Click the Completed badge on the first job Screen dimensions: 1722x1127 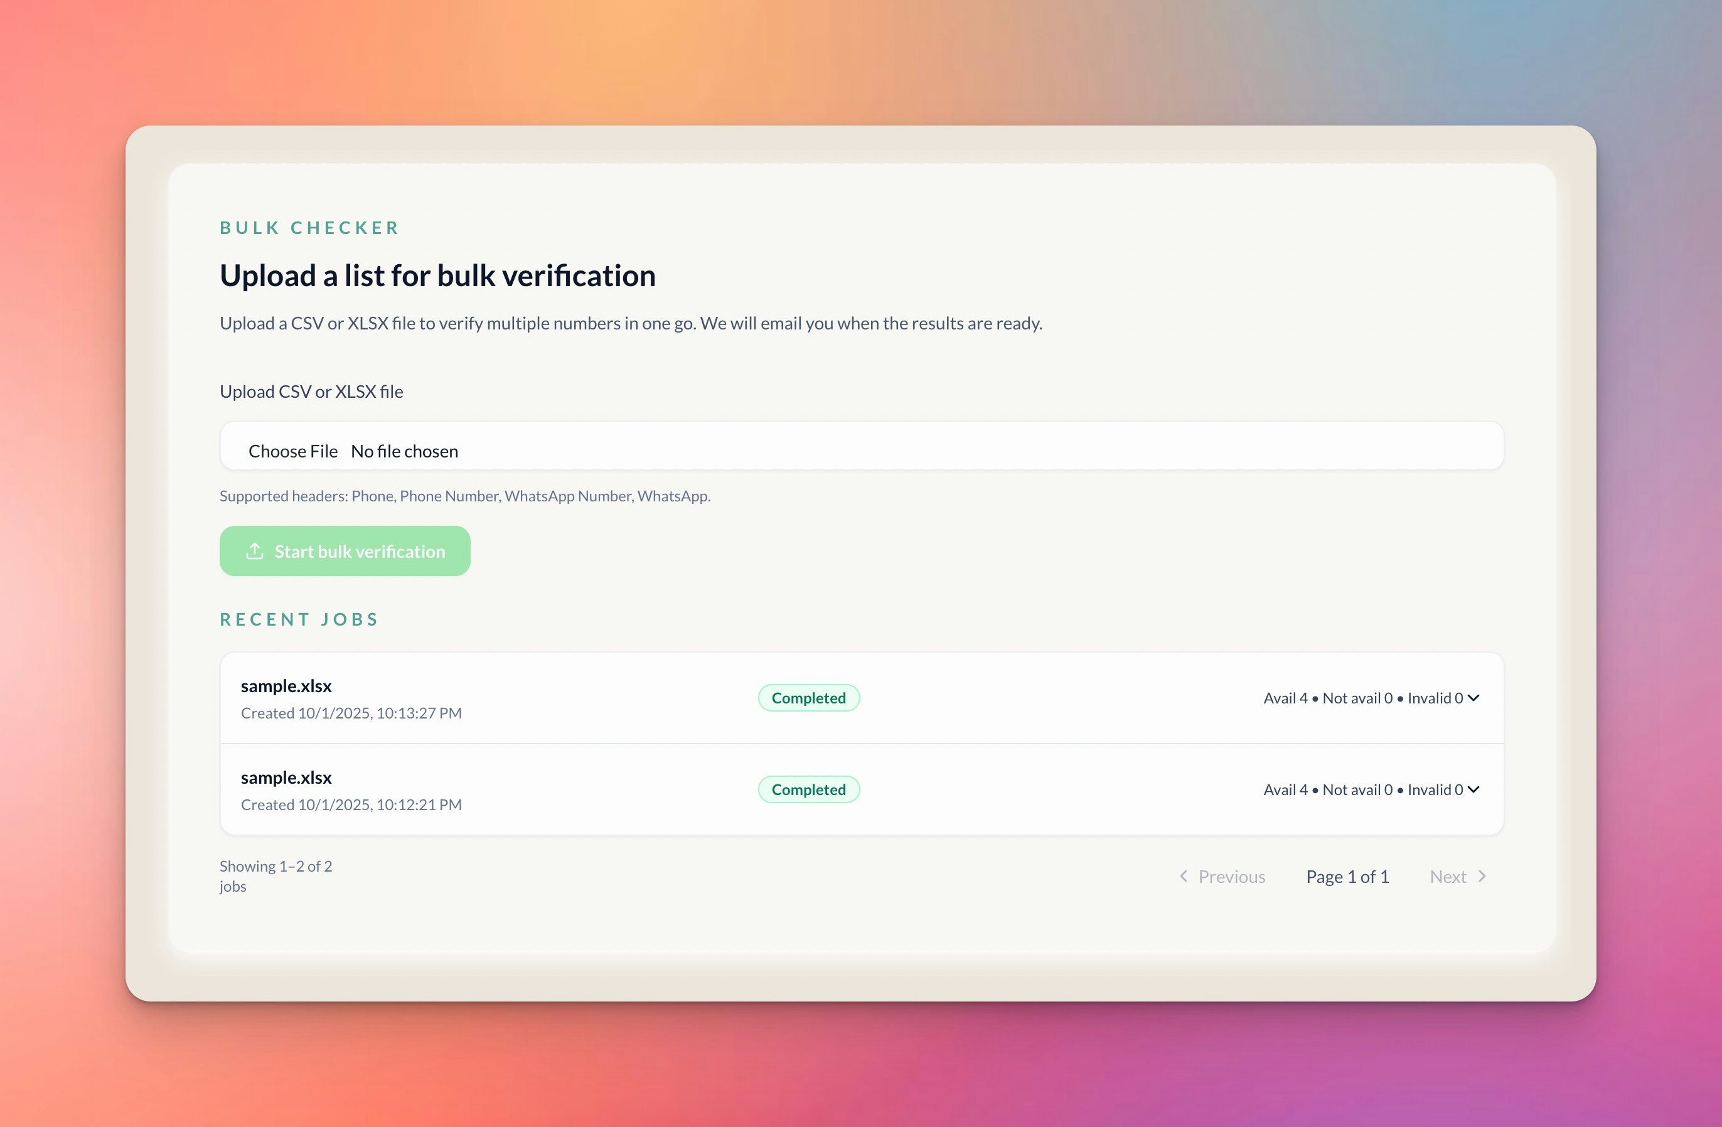tap(808, 698)
